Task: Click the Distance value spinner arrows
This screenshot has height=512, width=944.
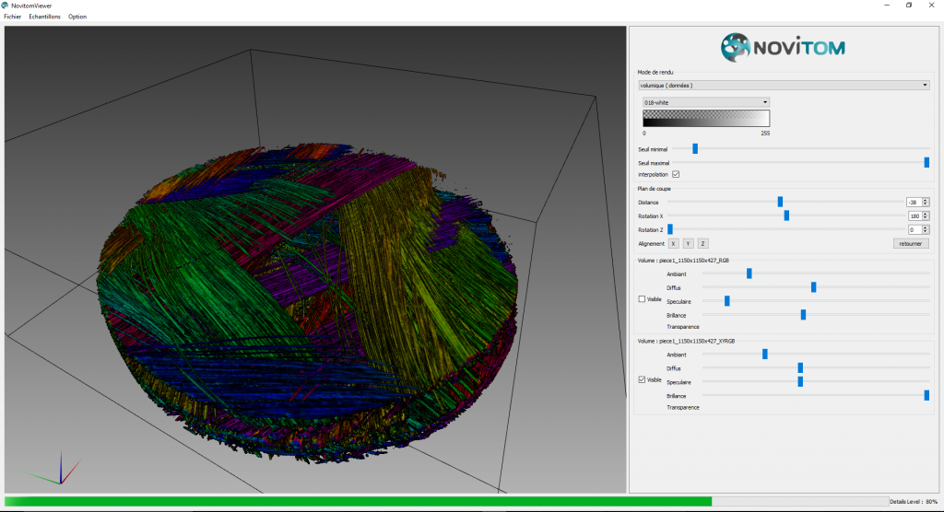Action: click(x=926, y=202)
